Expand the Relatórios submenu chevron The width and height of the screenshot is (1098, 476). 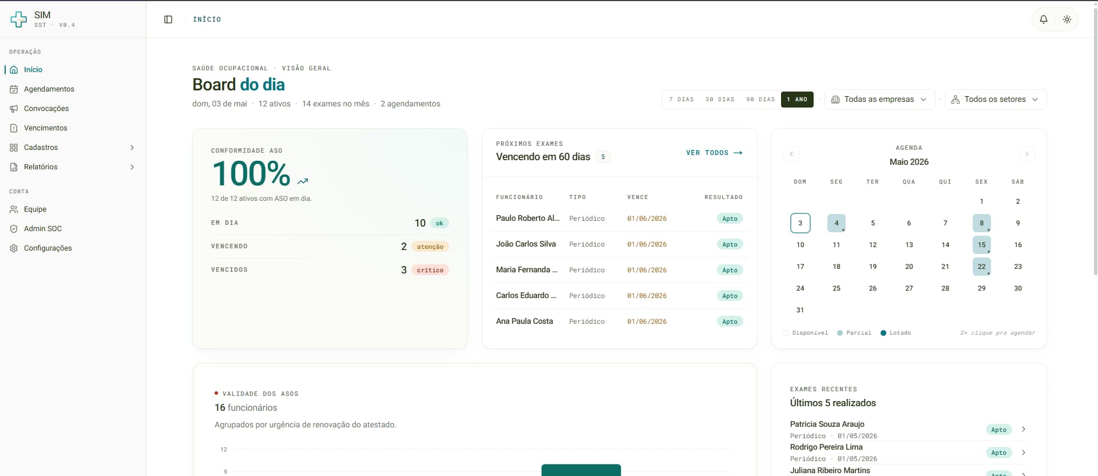pos(132,167)
